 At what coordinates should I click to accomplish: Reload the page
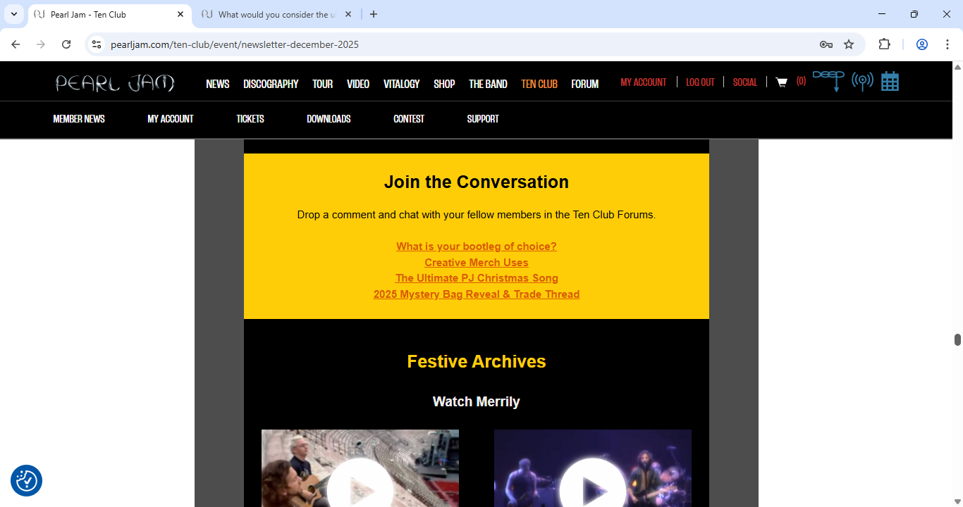(66, 44)
